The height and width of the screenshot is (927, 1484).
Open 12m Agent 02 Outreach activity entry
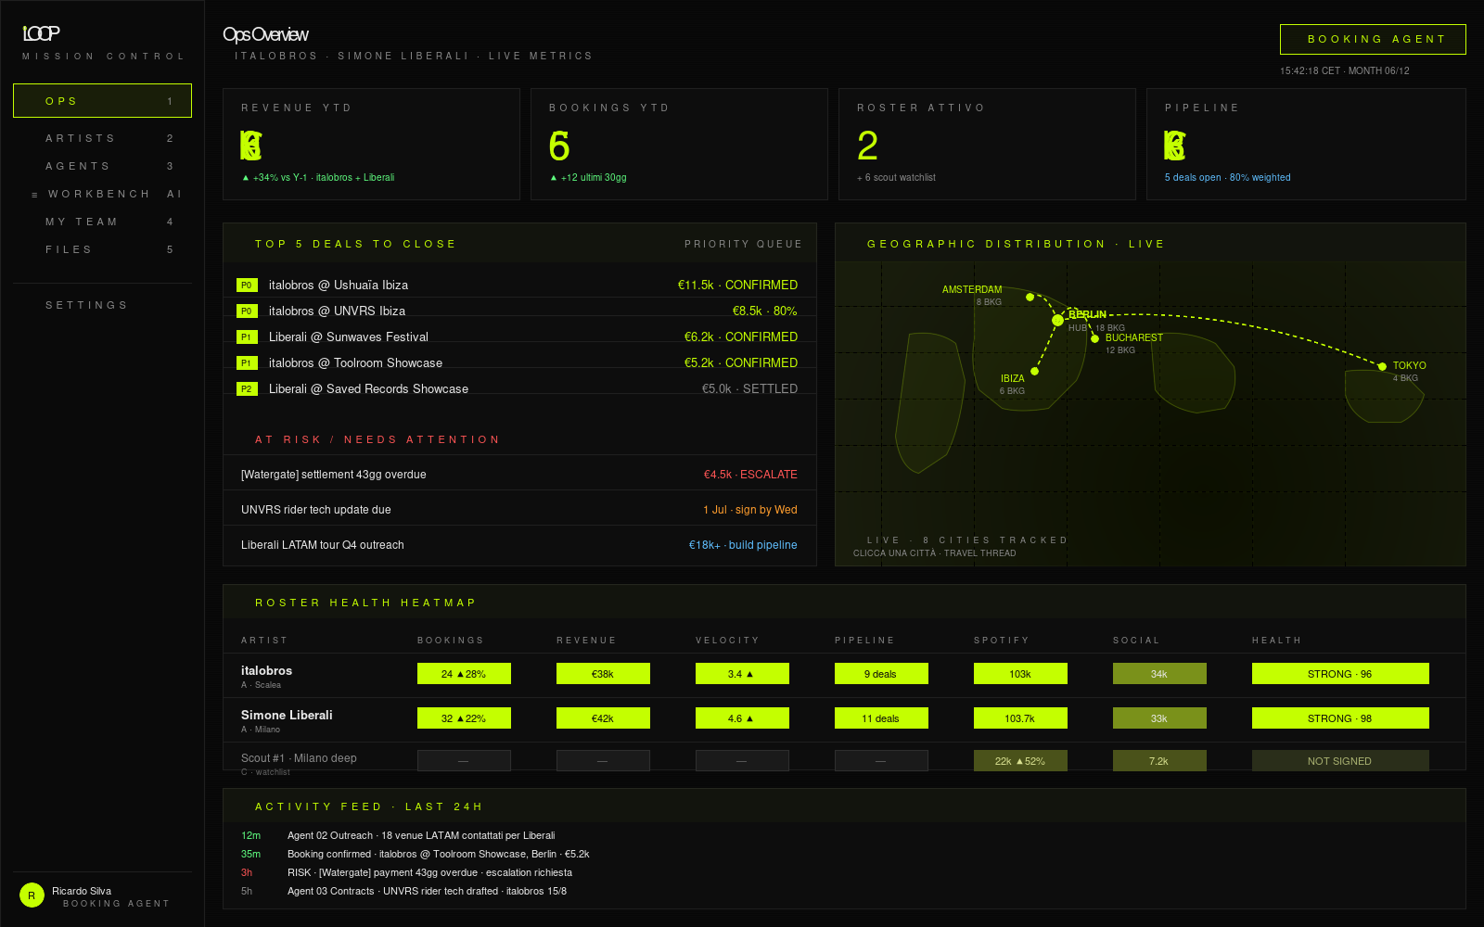(x=399, y=836)
